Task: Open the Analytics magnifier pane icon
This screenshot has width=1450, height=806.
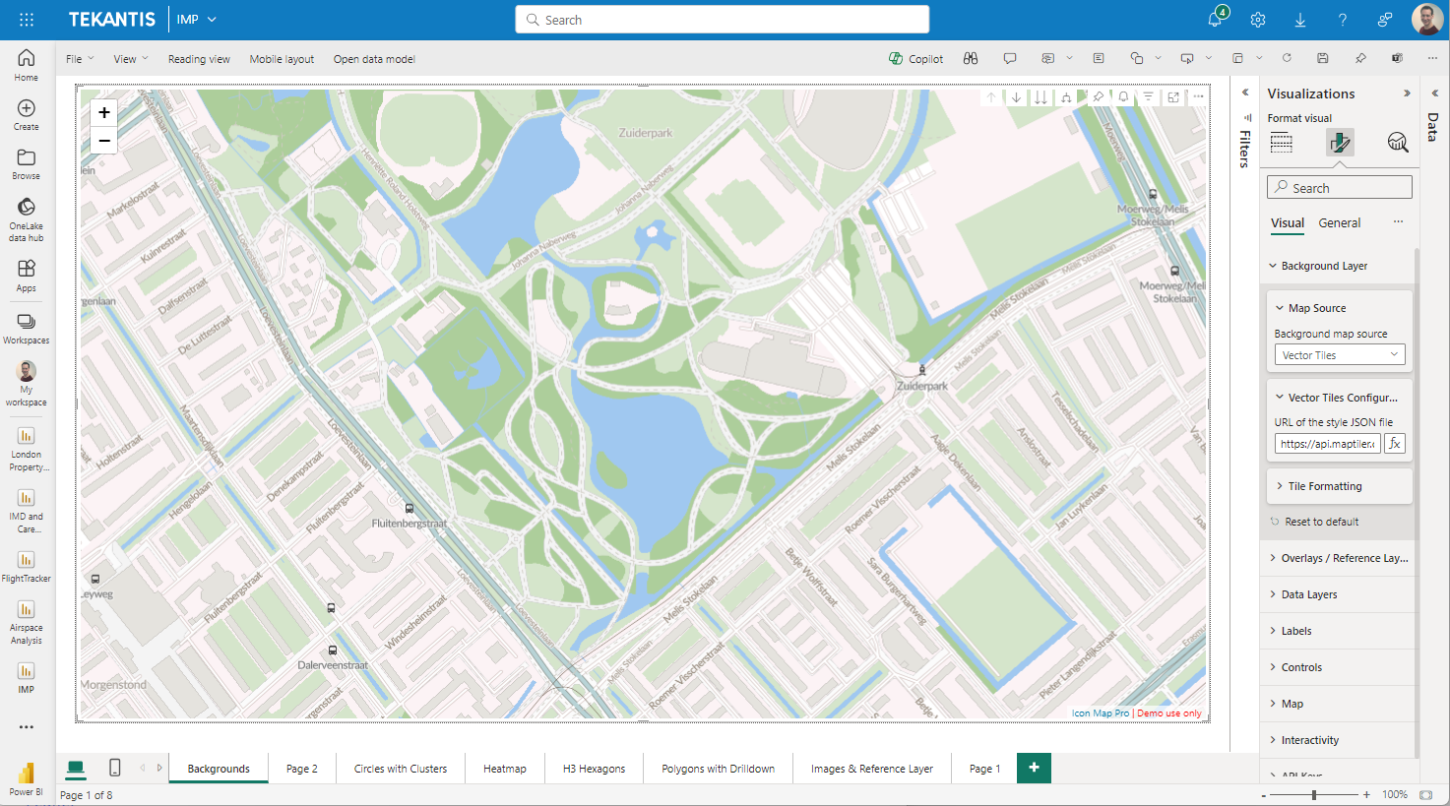Action: click(x=1397, y=143)
